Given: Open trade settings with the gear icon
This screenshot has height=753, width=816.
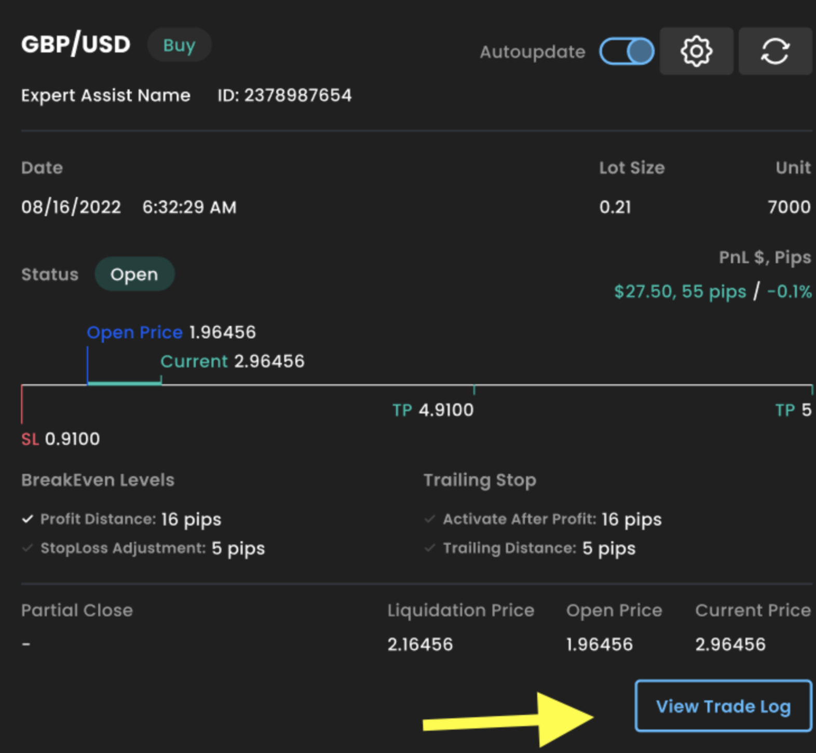Looking at the screenshot, I should pos(696,51).
